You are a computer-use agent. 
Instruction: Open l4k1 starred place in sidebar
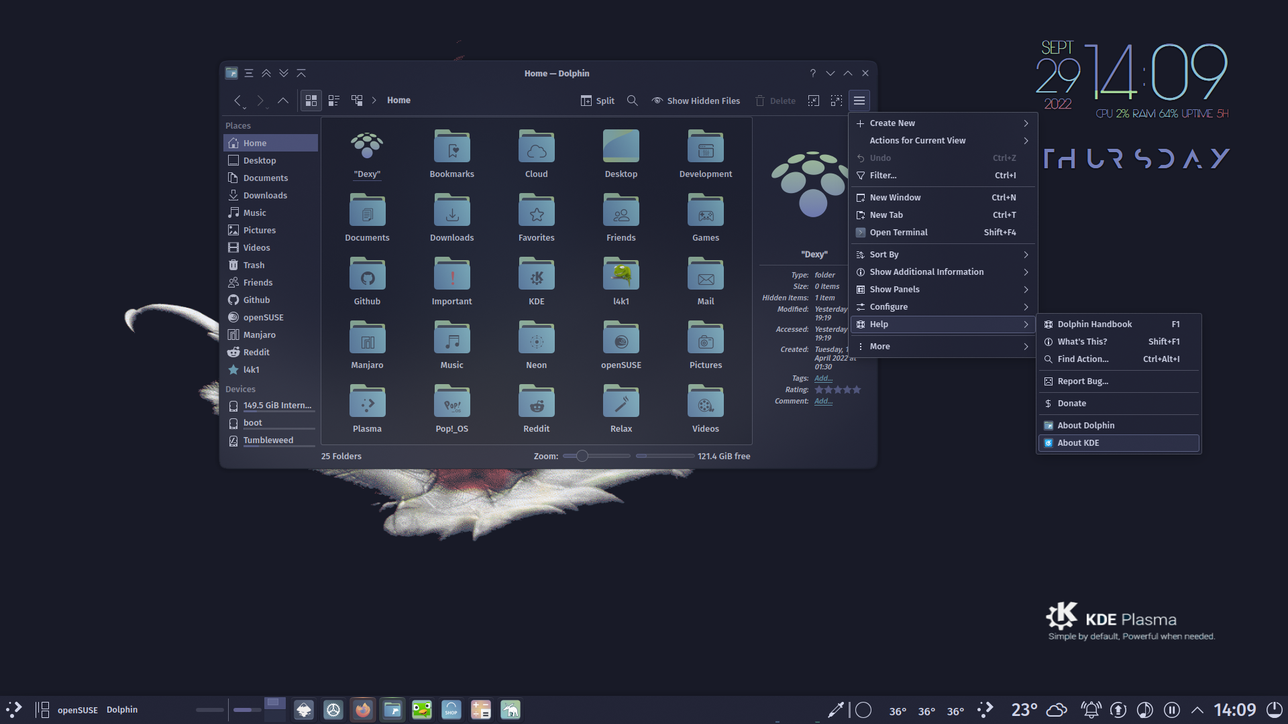click(x=270, y=369)
